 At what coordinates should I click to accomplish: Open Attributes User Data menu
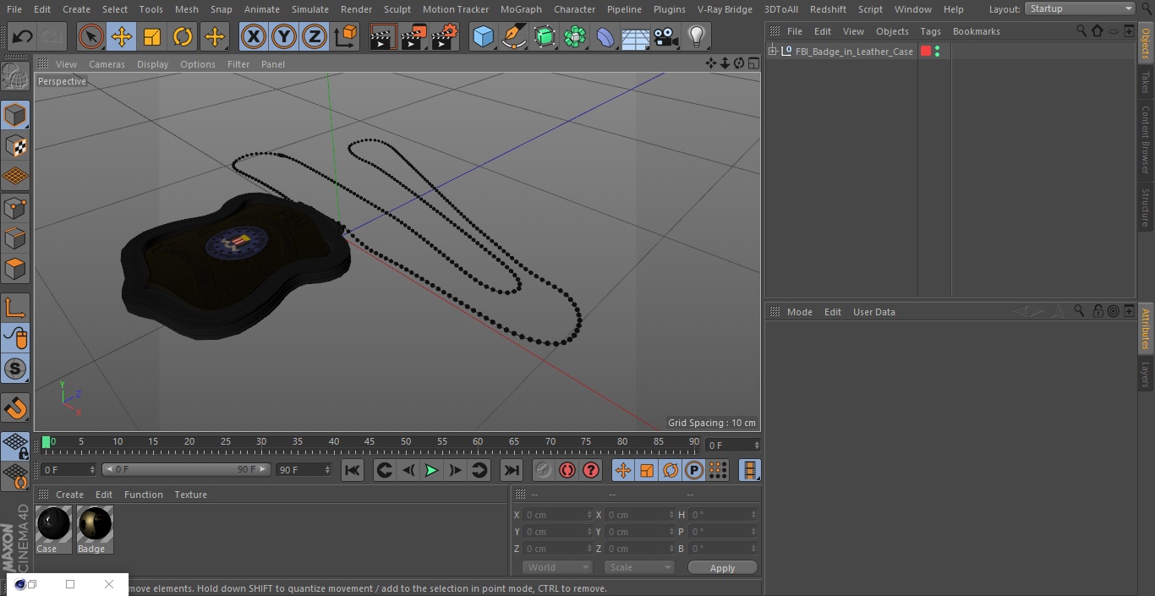pyautogui.click(x=873, y=312)
